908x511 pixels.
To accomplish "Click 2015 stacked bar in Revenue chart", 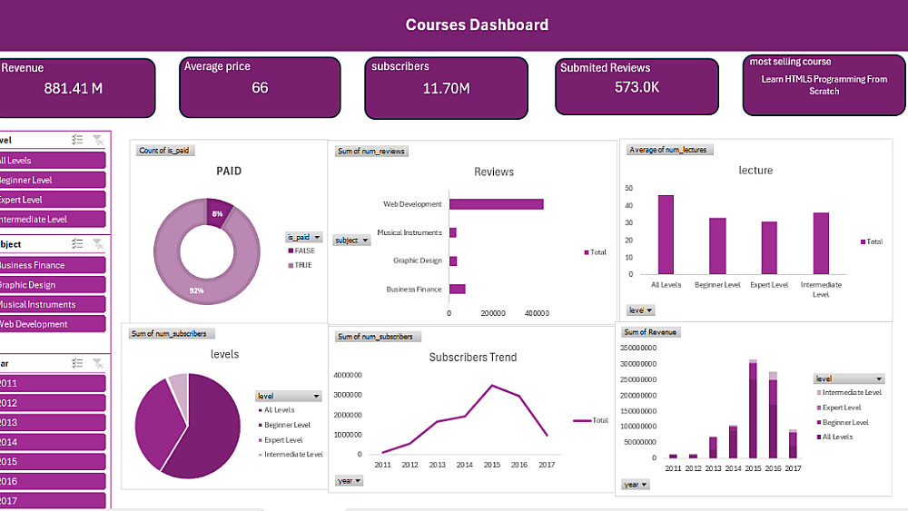I will click(753, 409).
